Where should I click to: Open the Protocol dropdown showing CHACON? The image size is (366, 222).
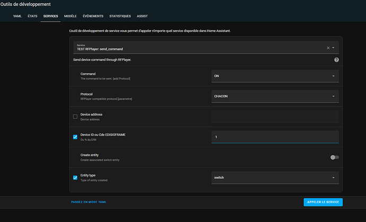click(275, 96)
